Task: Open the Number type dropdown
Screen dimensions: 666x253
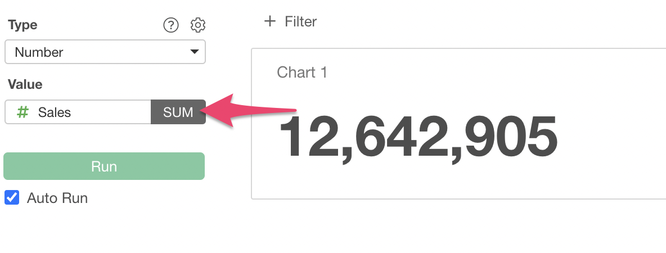Action: coord(105,52)
